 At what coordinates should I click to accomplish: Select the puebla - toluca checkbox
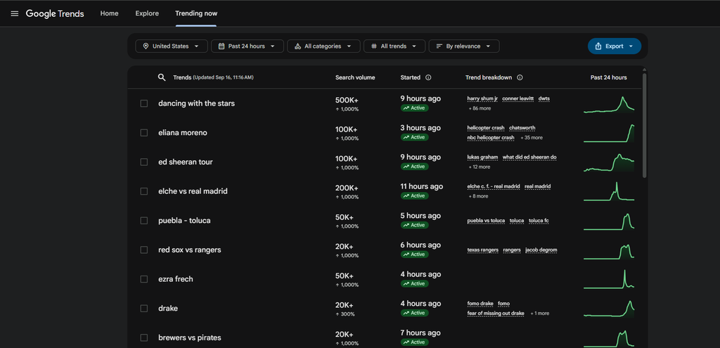[143, 220]
